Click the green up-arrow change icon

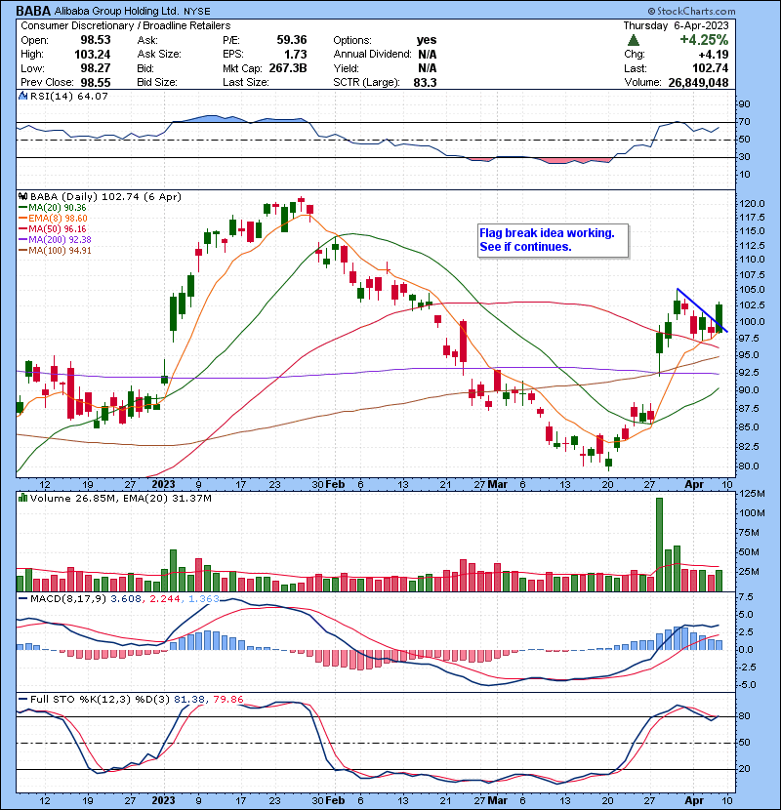634,40
